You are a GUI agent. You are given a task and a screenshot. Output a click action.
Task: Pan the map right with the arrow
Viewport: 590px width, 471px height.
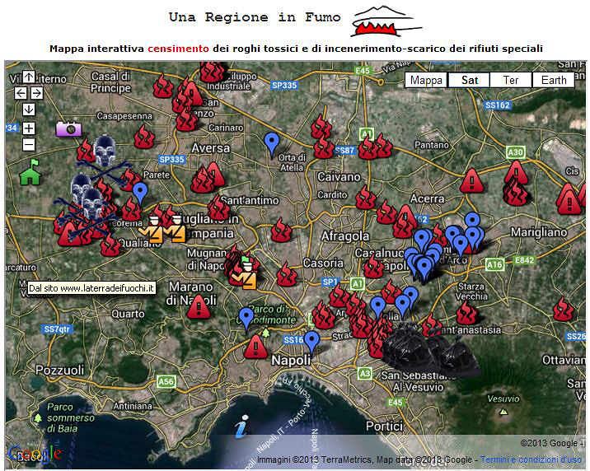tap(37, 93)
